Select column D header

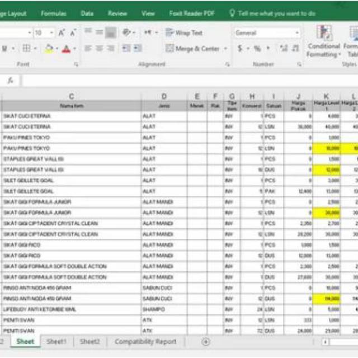click(x=164, y=96)
